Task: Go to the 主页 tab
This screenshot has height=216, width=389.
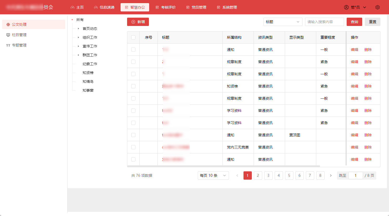Action: 77,7
